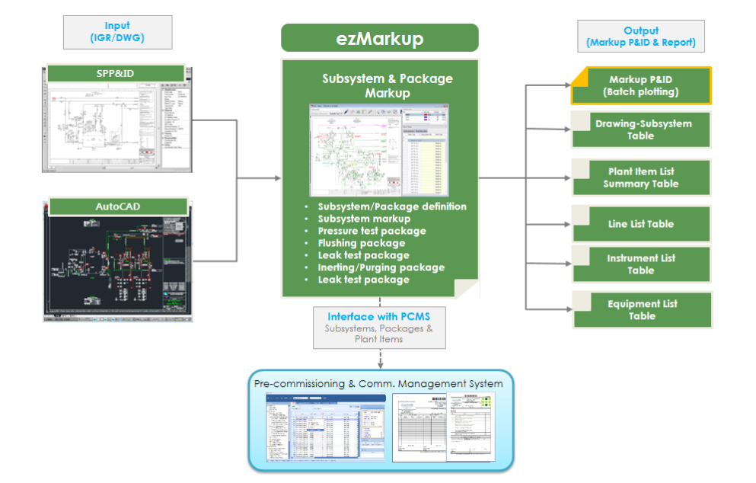Click the Flushing package bullet item
The width and height of the screenshot is (756, 483).
pyautogui.click(x=361, y=243)
